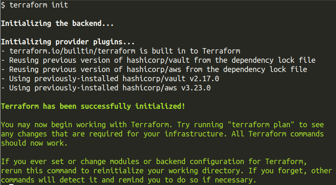The image size is (336, 185).
Task: Click the "Initializing provider plugins..." heading
Action: [68, 42]
